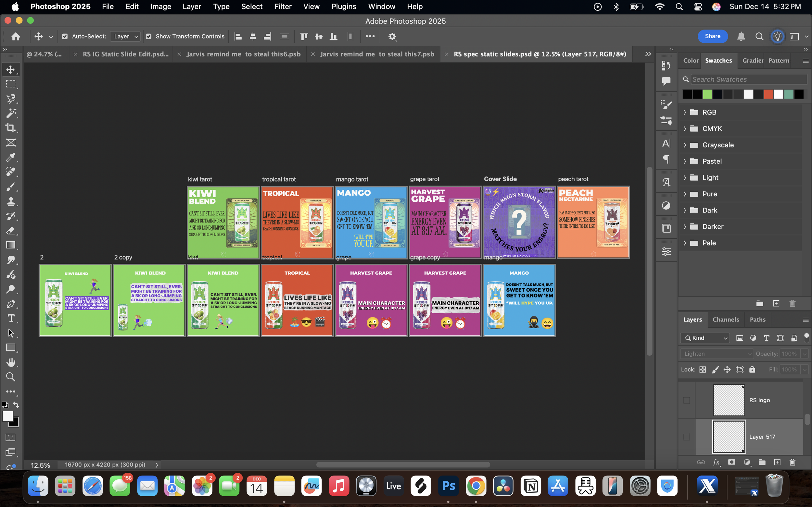Expand the Pastel swatches folder
The image size is (812, 507).
pyautogui.click(x=685, y=161)
